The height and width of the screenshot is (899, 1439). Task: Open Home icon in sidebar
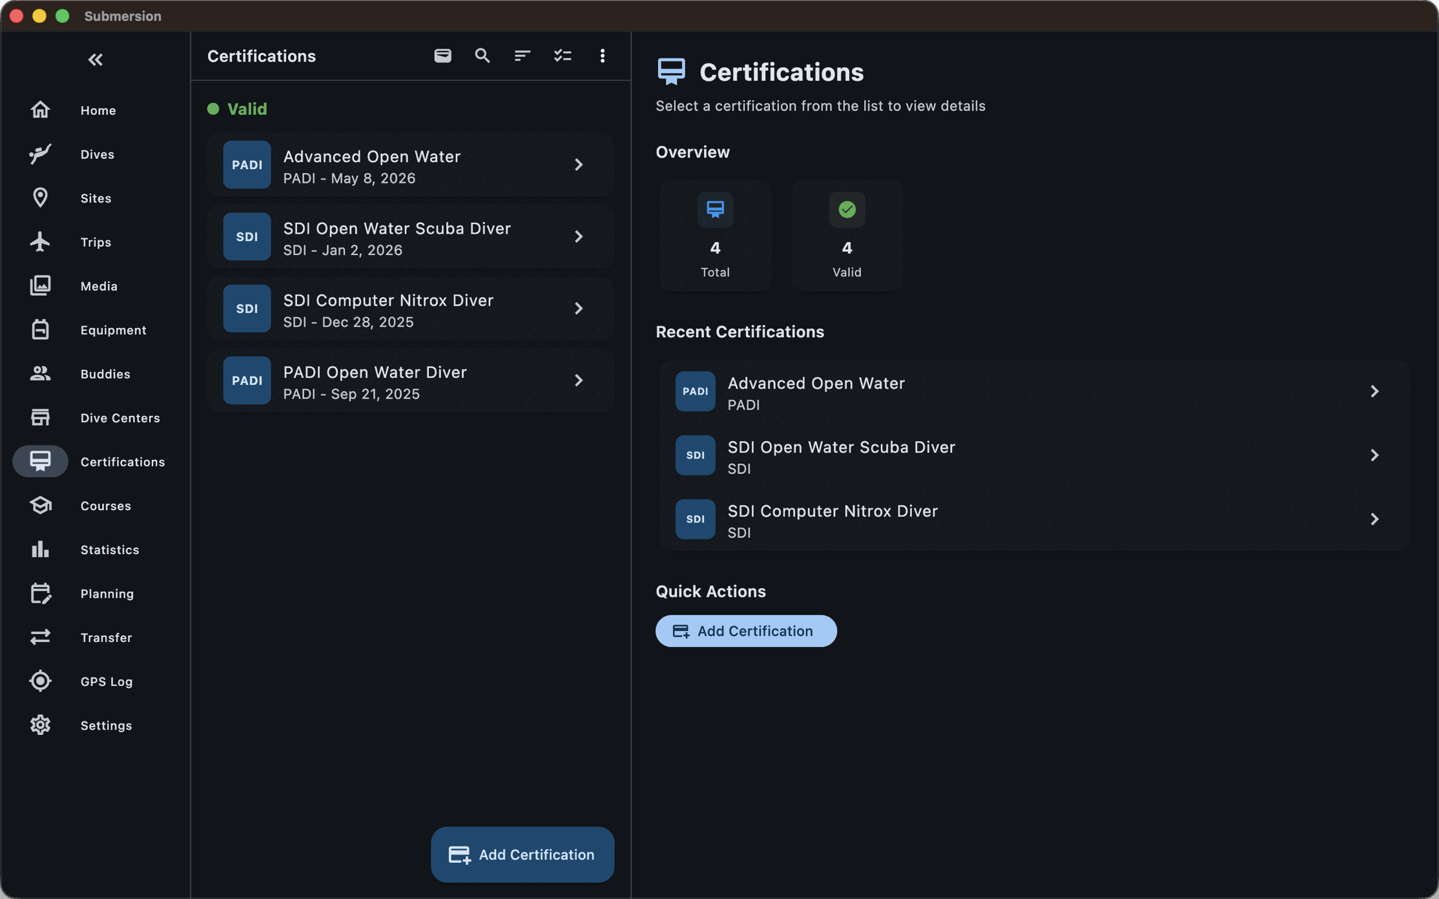tap(40, 110)
